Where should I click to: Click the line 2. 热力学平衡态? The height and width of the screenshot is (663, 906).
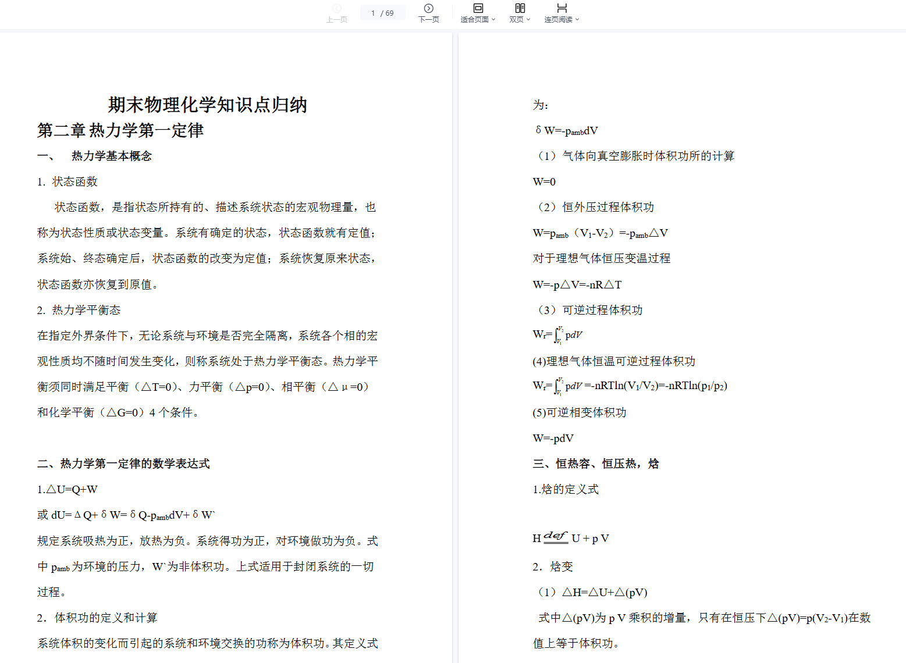79,310
